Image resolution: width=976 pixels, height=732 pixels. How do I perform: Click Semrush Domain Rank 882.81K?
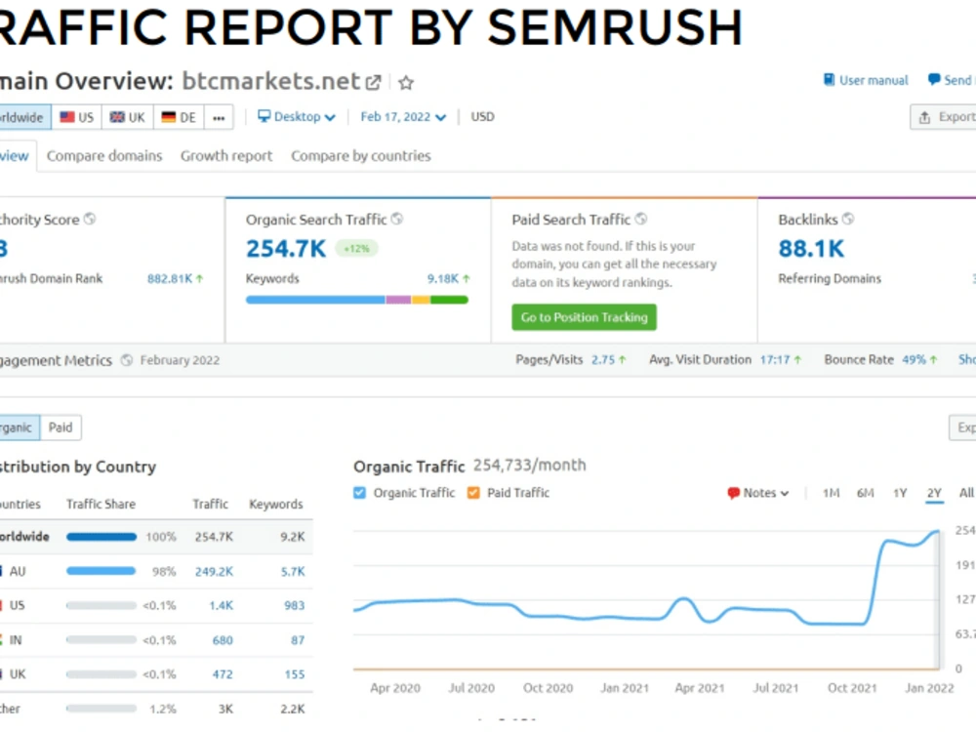tap(169, 279)
